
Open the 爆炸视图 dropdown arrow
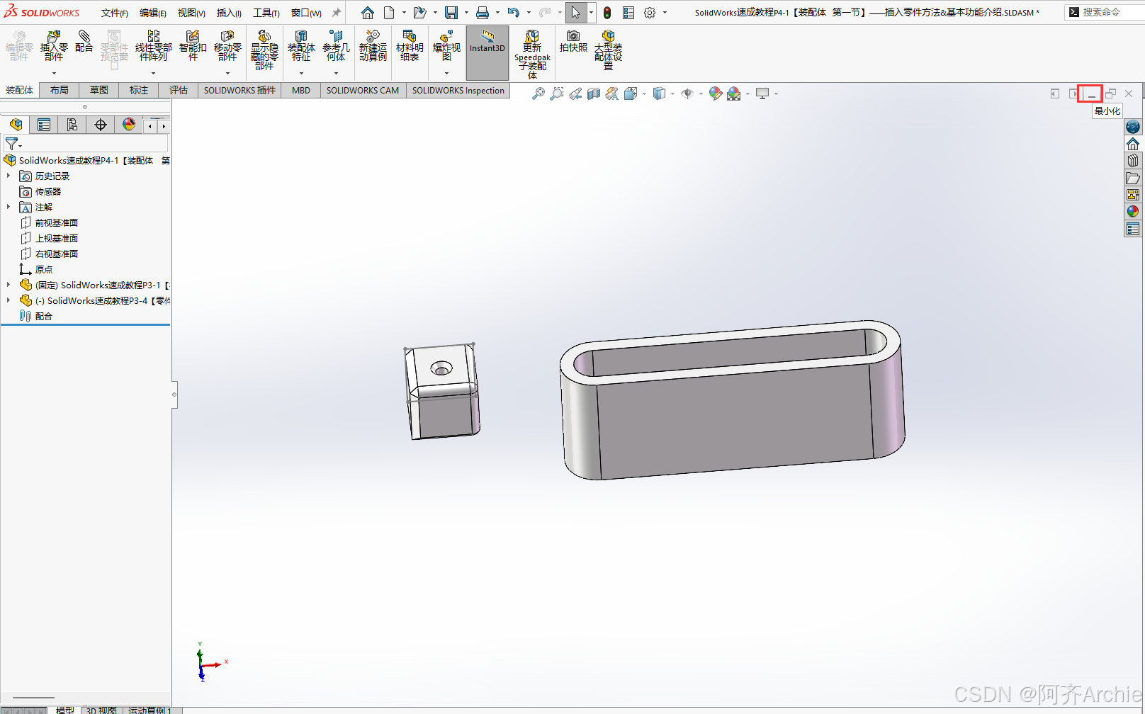[446, 73]
